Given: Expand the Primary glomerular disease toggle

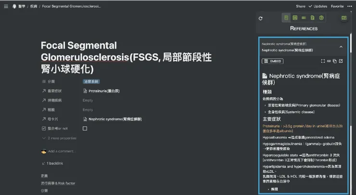Looking at the screenshot, I should [265, 105].
